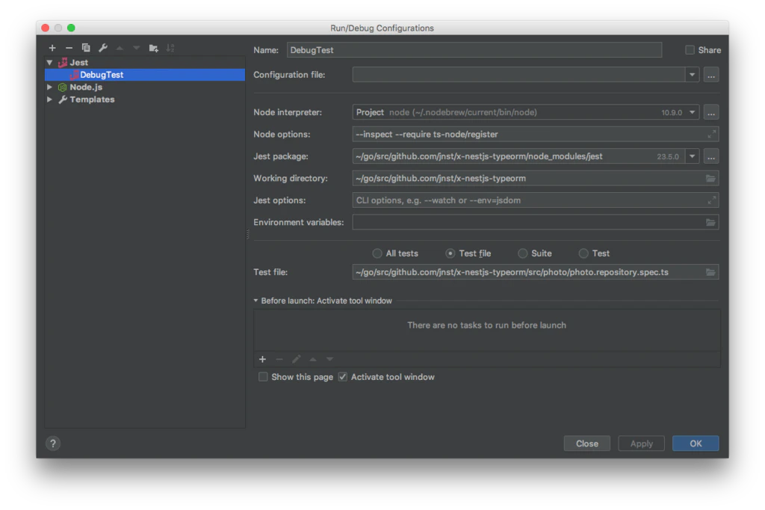Open help with the question mark button
The width and height of the screenshot is (765, 510).
click(x=53, y=443)
